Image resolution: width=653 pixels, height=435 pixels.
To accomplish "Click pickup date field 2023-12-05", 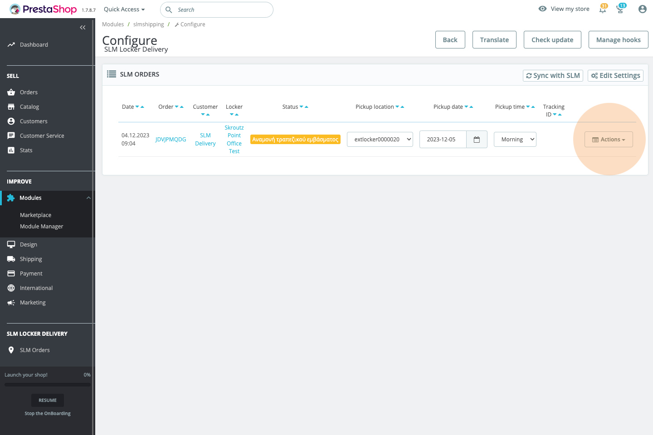I will [443, 140].
